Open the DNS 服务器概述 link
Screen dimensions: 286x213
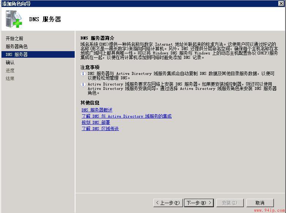click(97, 110)
